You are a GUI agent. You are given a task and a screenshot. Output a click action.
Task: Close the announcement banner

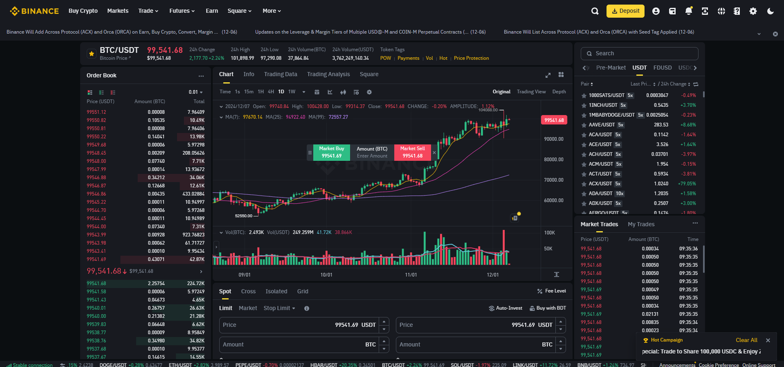pos(775,34)
